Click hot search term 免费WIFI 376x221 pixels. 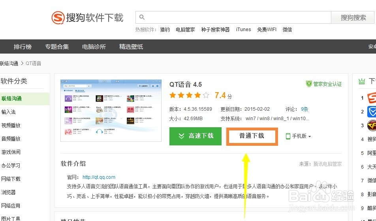tap(267, 30)
